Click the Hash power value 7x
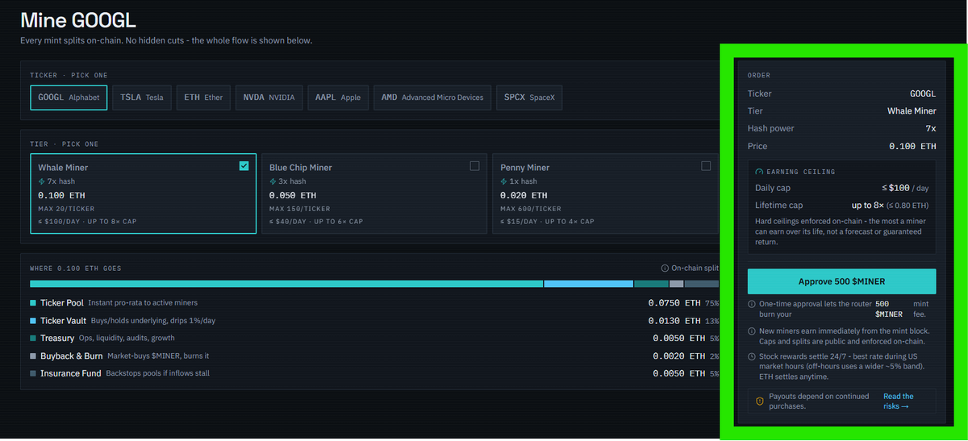The height and width of the screenshot is (441, 968). click(x=931, y=129)
